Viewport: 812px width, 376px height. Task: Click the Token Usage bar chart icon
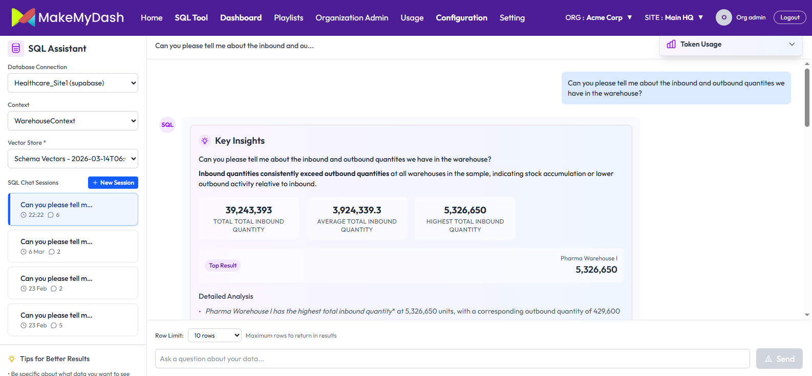coord(671,45)
